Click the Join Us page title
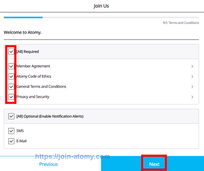204x171 pixels. click(101, 6)
